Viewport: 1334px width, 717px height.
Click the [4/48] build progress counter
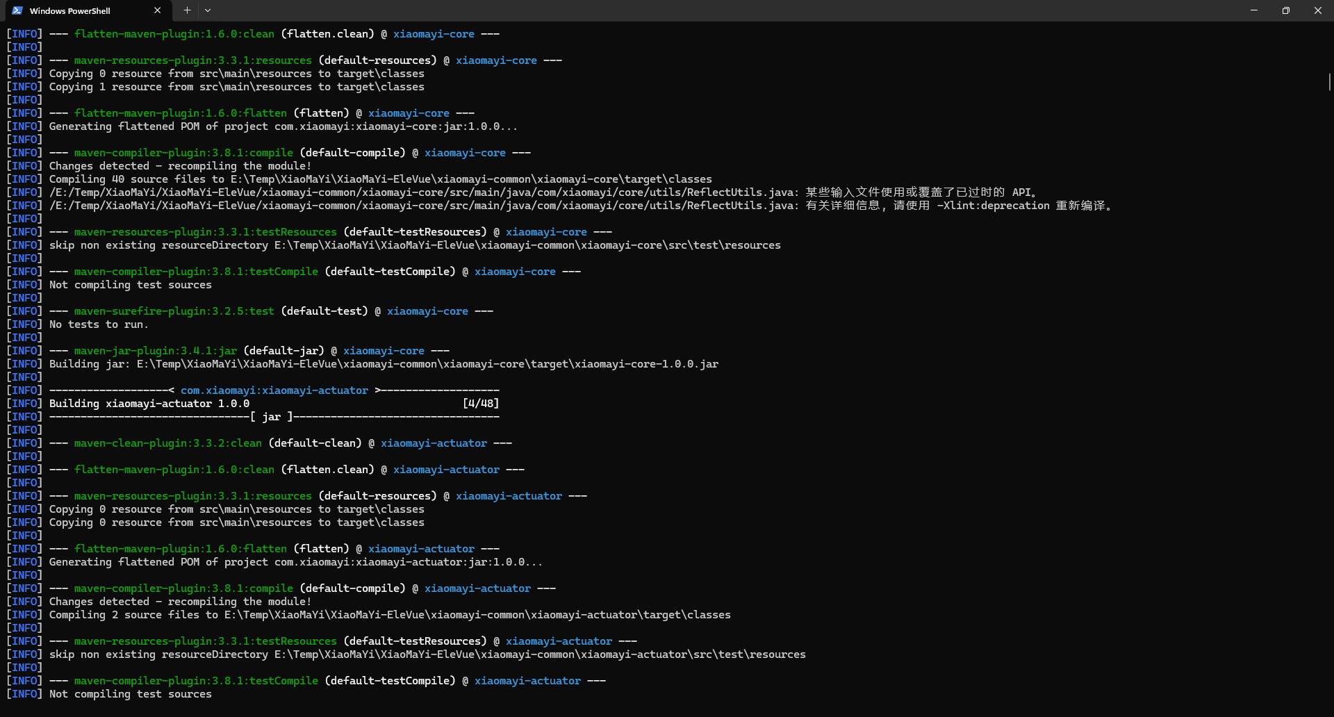tap(480, 404)
